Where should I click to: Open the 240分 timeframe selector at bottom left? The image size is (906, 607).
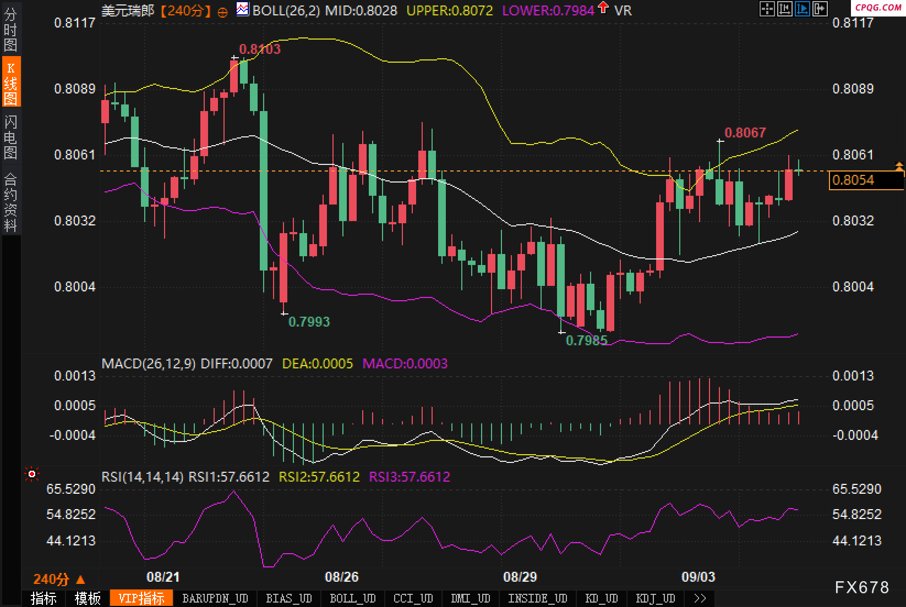[59, 579]
